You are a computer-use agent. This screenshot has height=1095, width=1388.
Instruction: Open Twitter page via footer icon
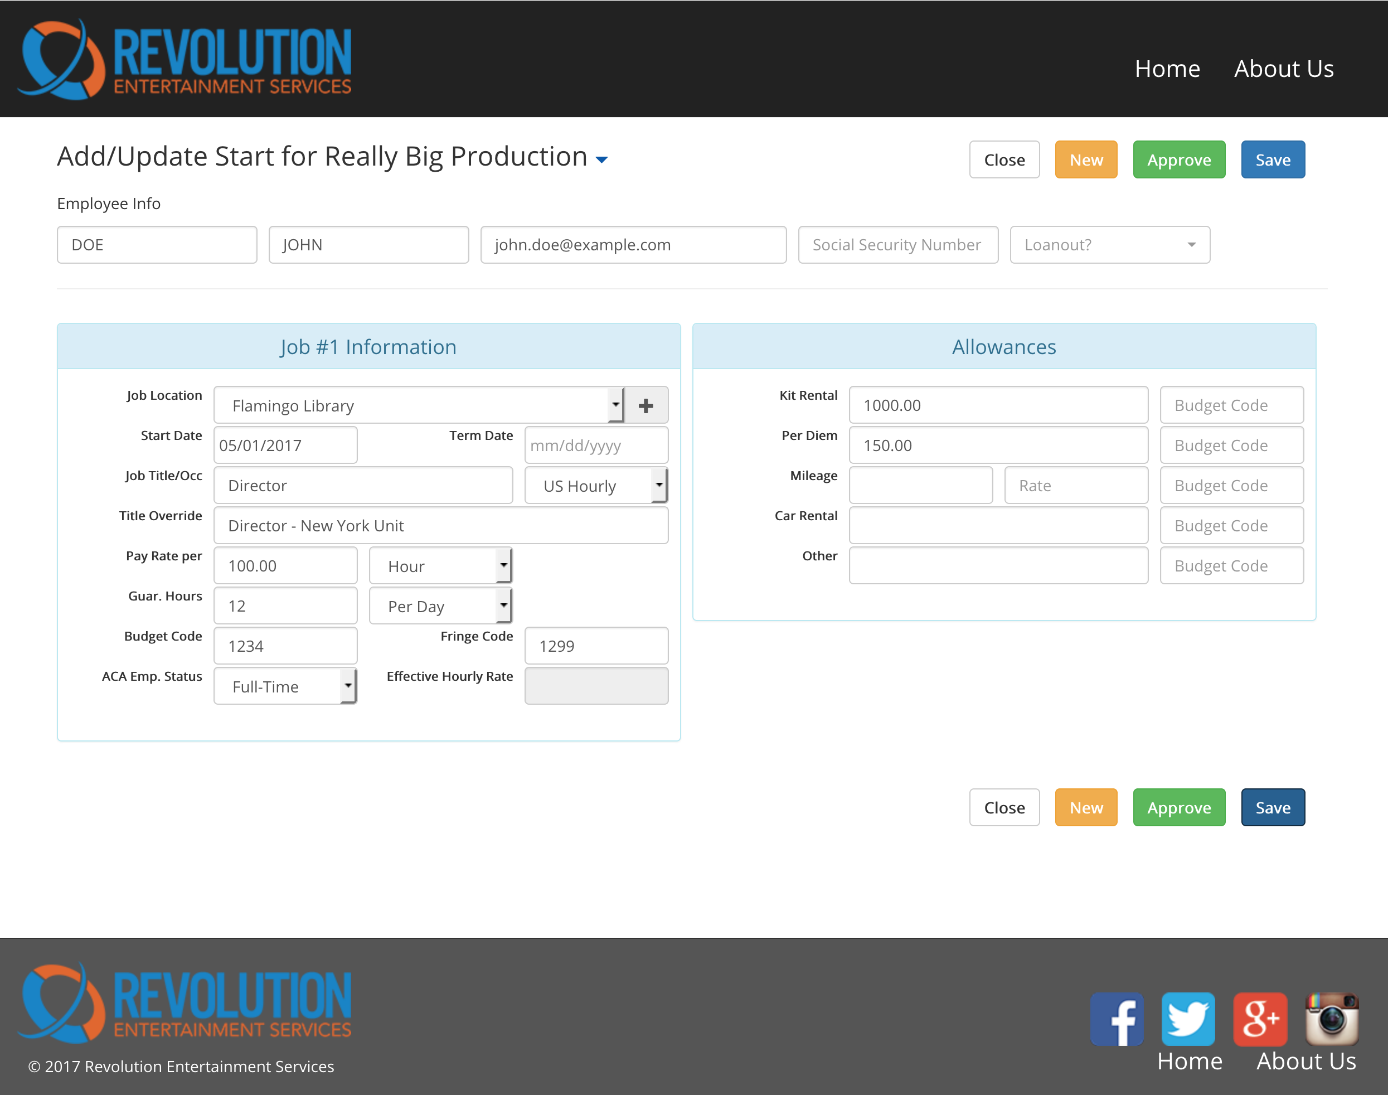[1188, 1019]
